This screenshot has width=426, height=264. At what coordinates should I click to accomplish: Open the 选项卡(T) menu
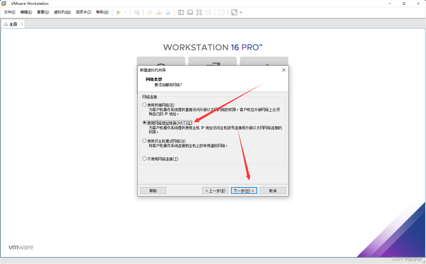pyautogui.click(x=83, y=12)
